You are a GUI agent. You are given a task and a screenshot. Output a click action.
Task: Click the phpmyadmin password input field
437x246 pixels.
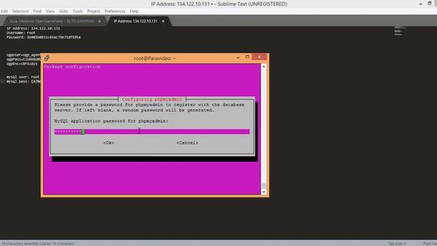[x=152, y=132]
